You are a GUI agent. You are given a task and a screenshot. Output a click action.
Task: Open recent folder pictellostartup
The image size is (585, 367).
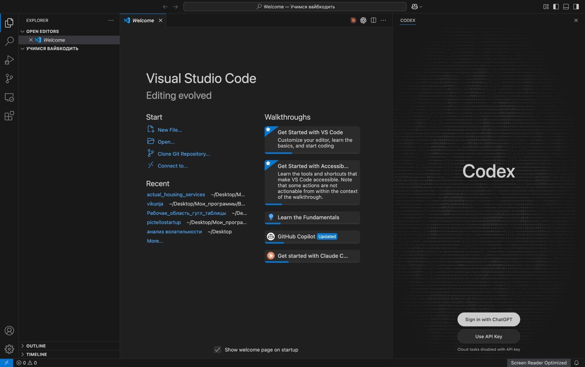[164, 222]
